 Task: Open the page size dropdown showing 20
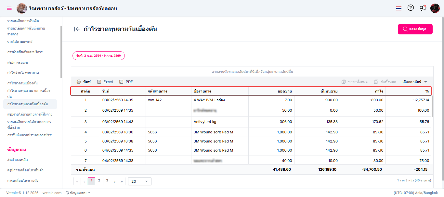tap(140, 181)
